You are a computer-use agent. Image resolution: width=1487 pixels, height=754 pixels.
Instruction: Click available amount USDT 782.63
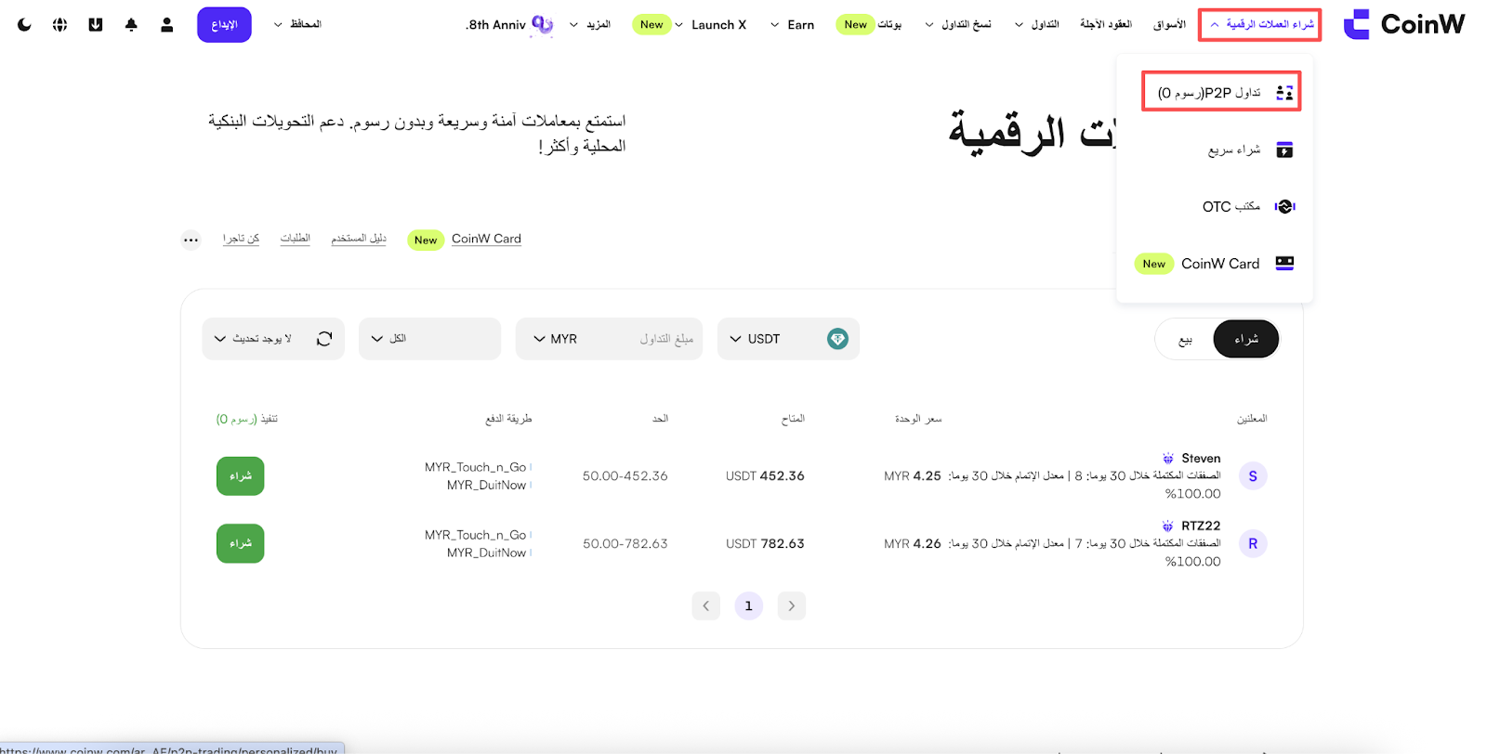pos(765,544)
